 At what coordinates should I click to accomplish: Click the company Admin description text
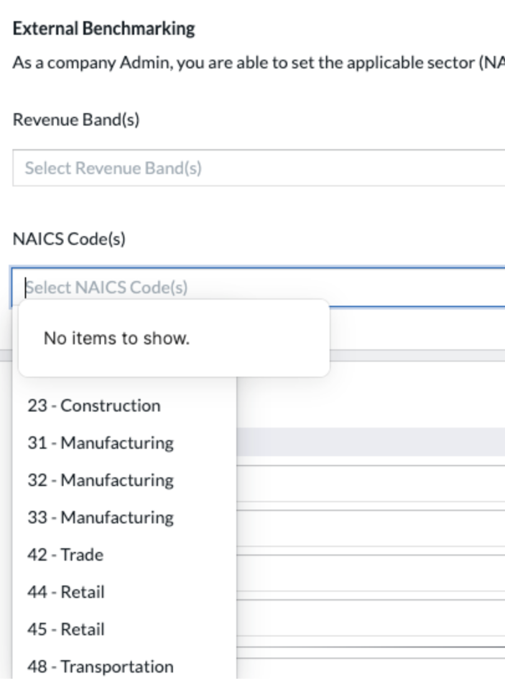click(259, 63)
